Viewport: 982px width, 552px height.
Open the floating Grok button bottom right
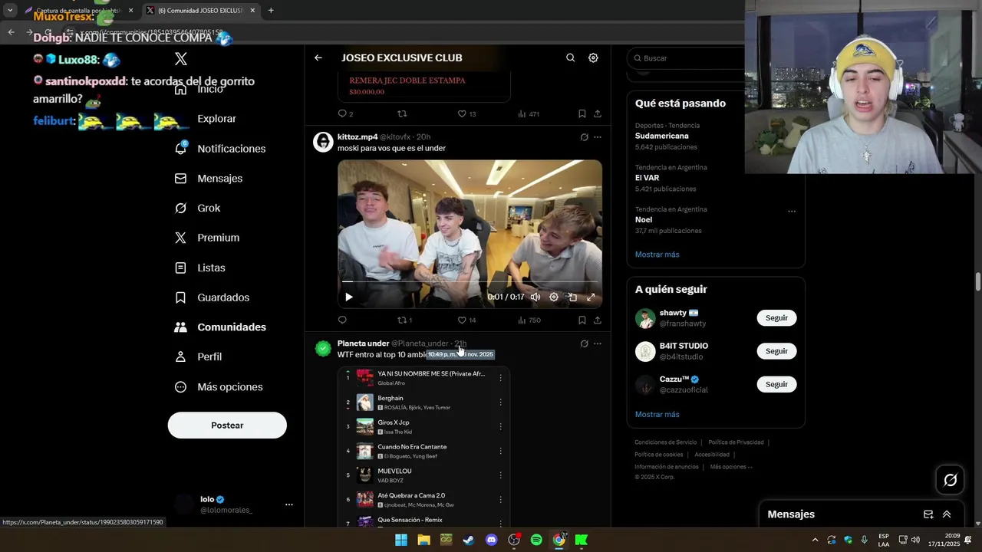click(951, 480)
